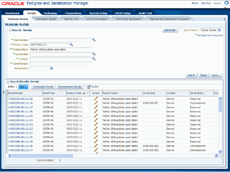Click edit pencil for serial 4.0002299.081111.49
230x173 pixels.
point(96,141)
